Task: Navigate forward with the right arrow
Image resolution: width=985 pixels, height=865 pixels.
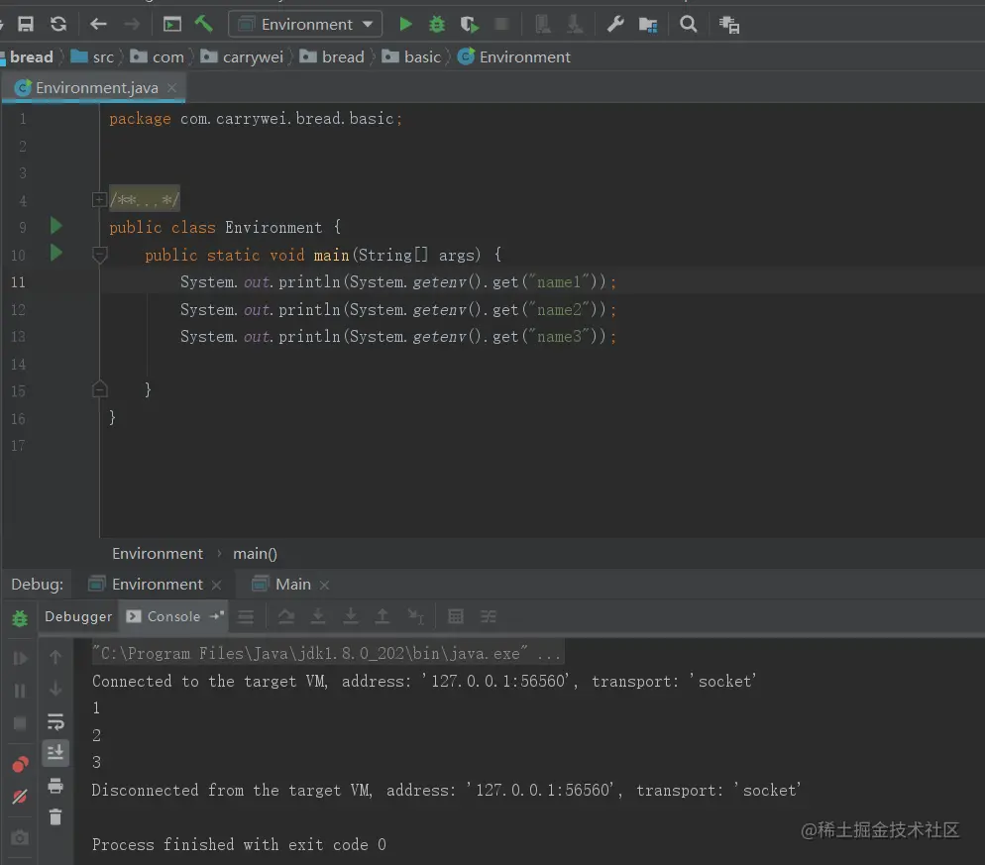Action: point(132,24)
